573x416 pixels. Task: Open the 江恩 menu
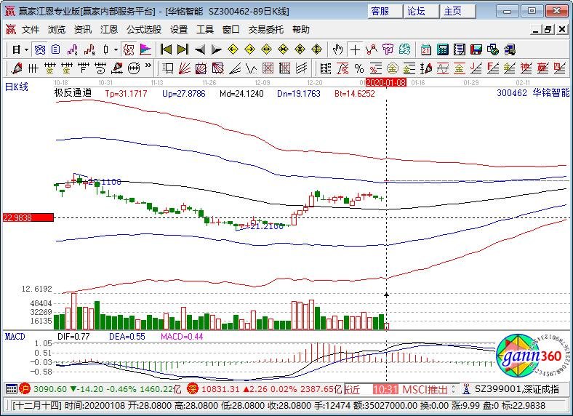(x=109, y=30)
